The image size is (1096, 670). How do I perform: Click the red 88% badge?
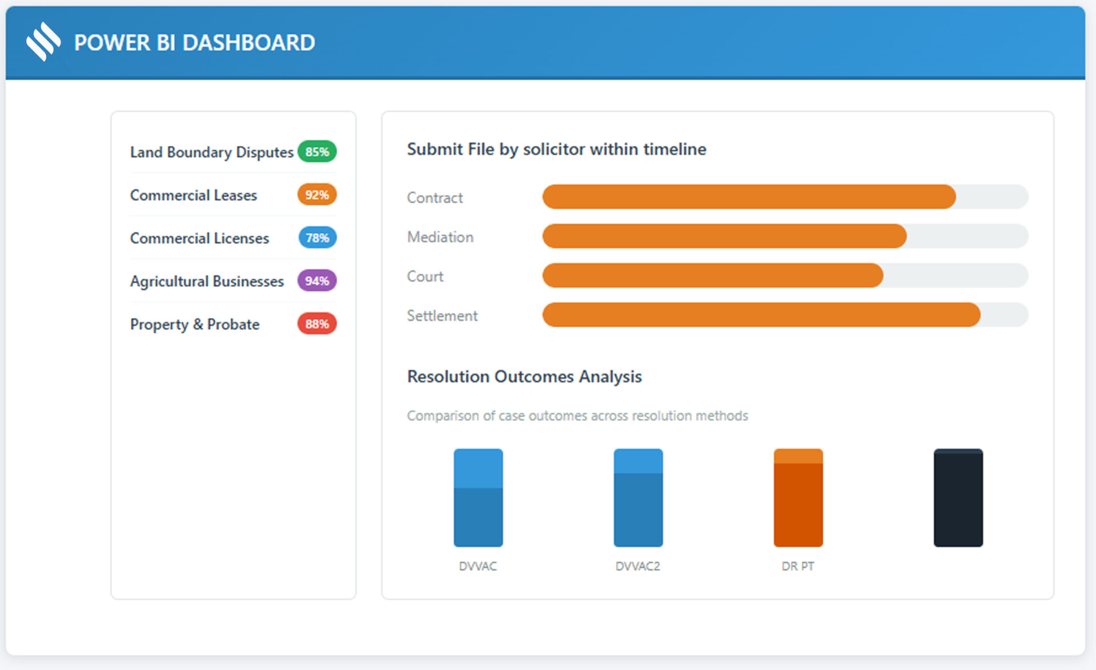317,324
